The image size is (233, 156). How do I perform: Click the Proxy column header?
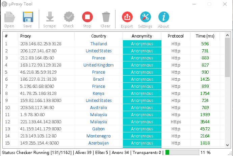46,36
